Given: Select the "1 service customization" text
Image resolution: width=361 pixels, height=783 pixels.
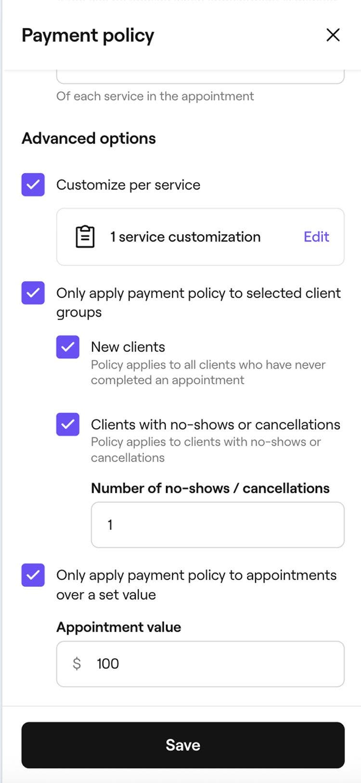Looking at the screenshot, I should (185, 237).
